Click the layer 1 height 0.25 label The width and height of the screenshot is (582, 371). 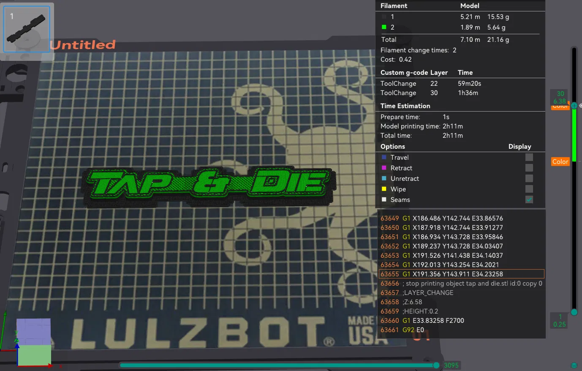click(x=560, y=321)
